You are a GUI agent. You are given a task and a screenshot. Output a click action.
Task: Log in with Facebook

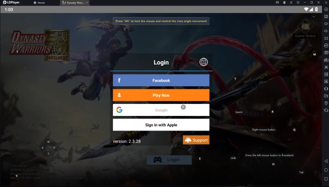[x=161, y=81]
